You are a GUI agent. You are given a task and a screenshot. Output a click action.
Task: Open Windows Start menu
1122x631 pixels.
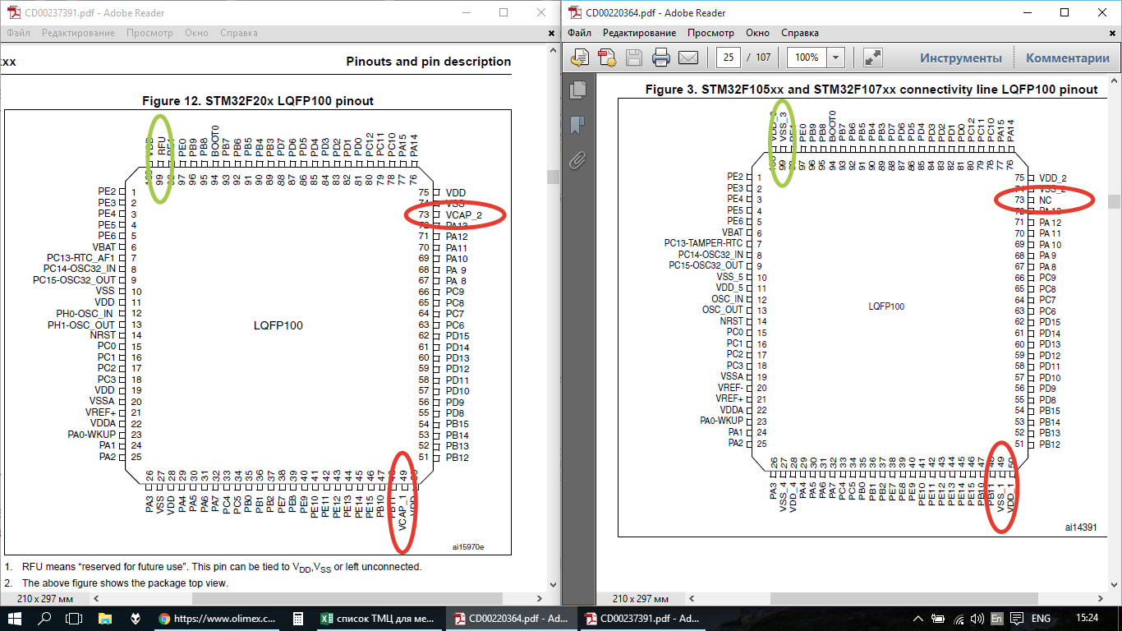click(x=16, y=618)
